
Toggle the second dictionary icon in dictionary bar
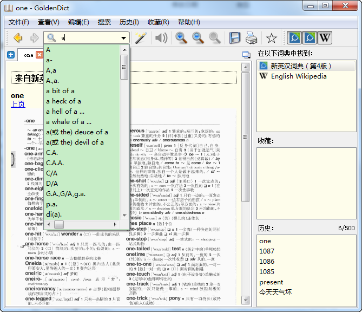310,37
